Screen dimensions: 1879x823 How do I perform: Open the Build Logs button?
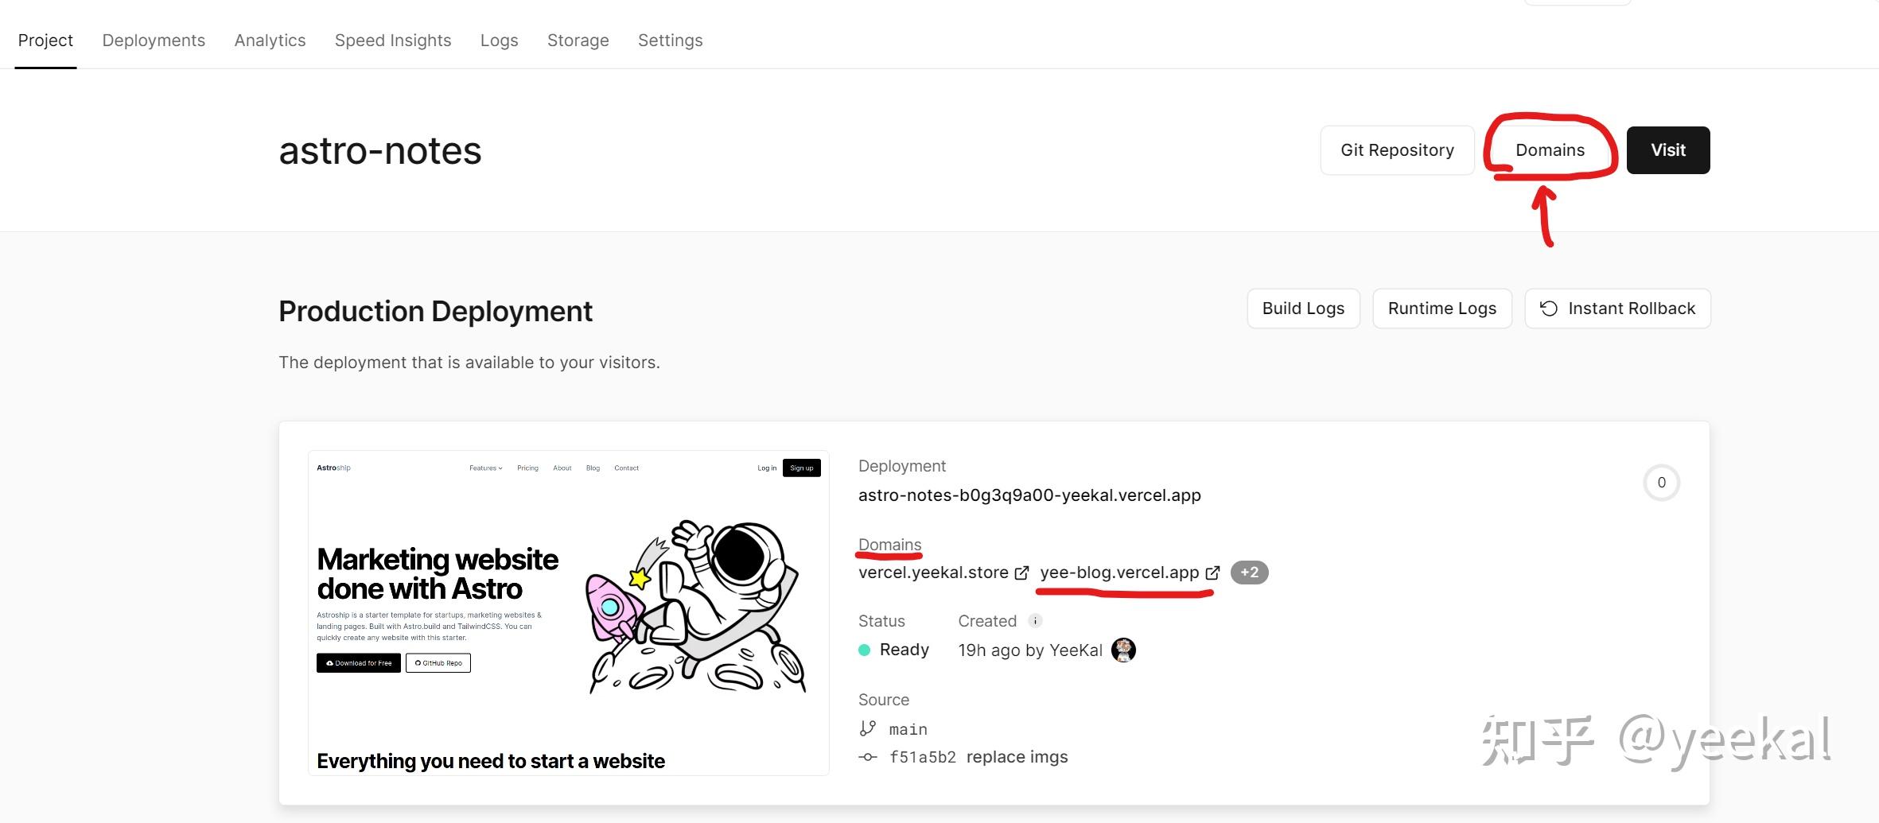pos(1303,309)
